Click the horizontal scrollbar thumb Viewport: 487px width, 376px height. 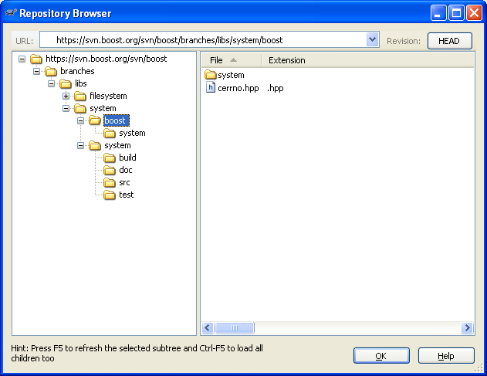pyautogui.click(x=235, y=328)
